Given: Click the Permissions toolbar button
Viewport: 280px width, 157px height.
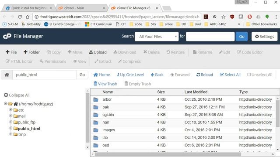Looking at the screenshot, I should pos(53,61).
